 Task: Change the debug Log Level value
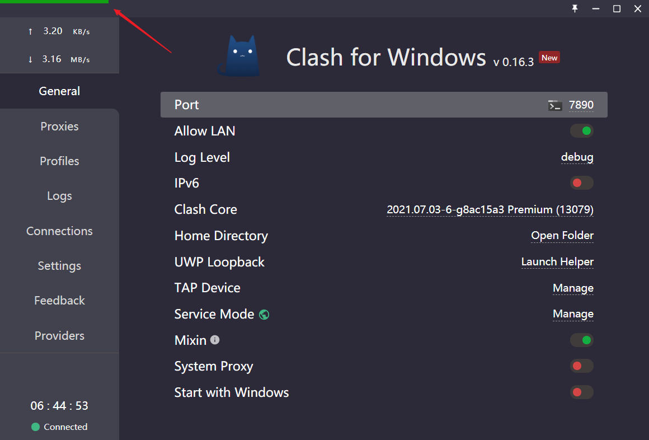click(x=577, y=157)
